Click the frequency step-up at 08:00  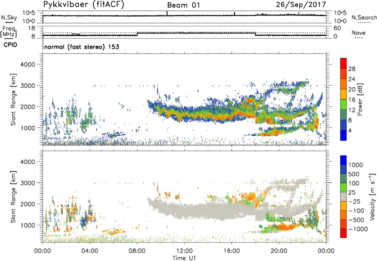click(137, 34)
